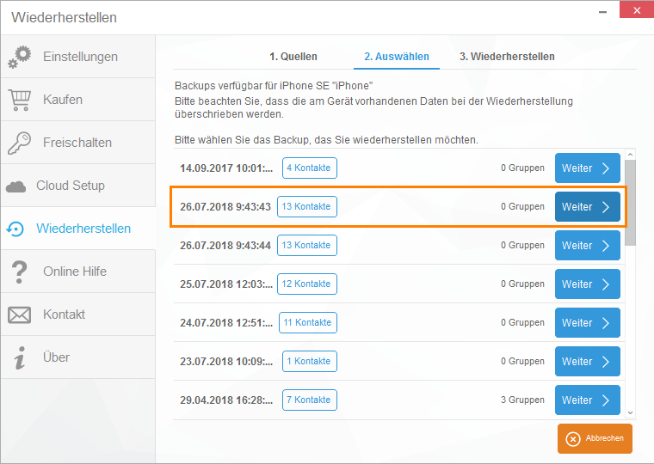Click the Kontakt envelope icon
Screen dimensions: 654x464
click(19, 314)
